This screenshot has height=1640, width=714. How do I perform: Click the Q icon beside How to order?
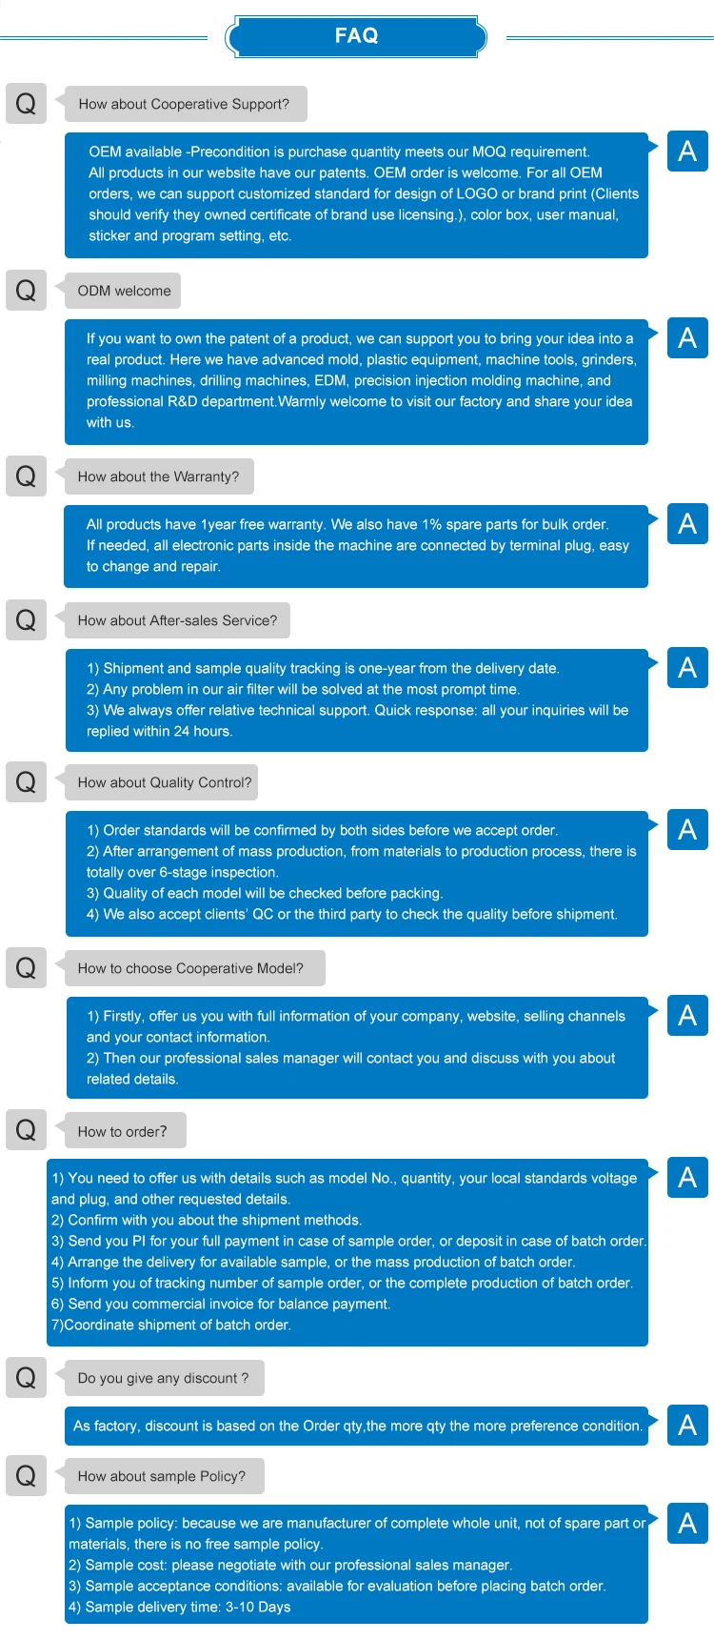pyautogui.click(x=26, y=1130)
